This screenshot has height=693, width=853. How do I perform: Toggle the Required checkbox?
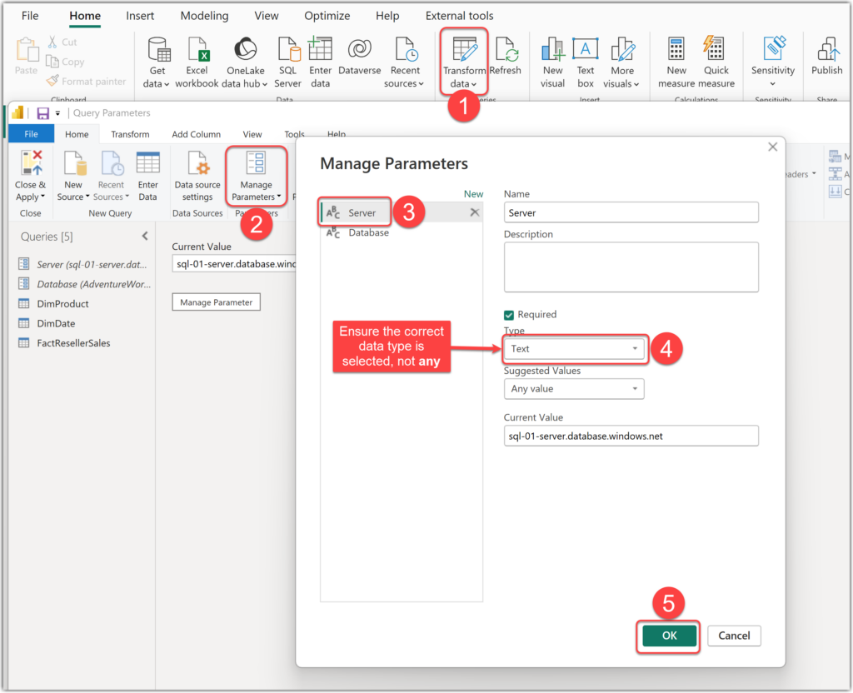509,315
